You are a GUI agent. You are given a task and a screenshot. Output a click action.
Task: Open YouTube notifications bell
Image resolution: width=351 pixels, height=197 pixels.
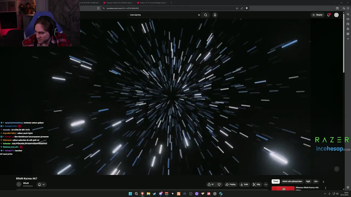pos(329,15)
